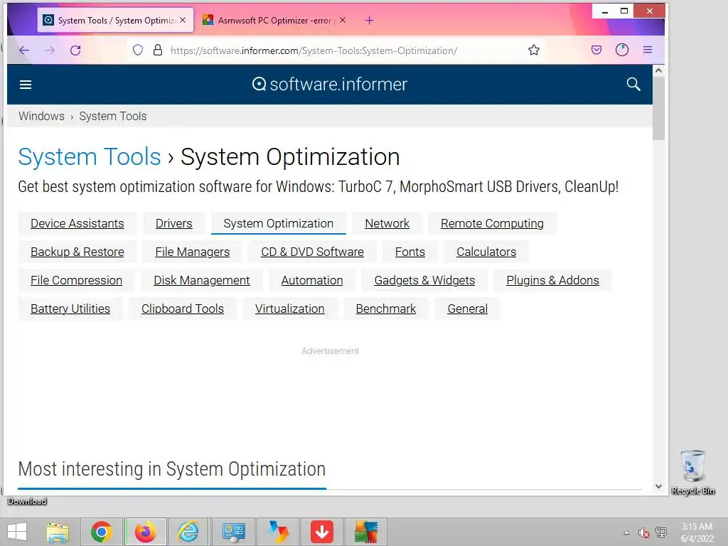Click the software.informer logo
728x546 pixels.
click(330, 84)
